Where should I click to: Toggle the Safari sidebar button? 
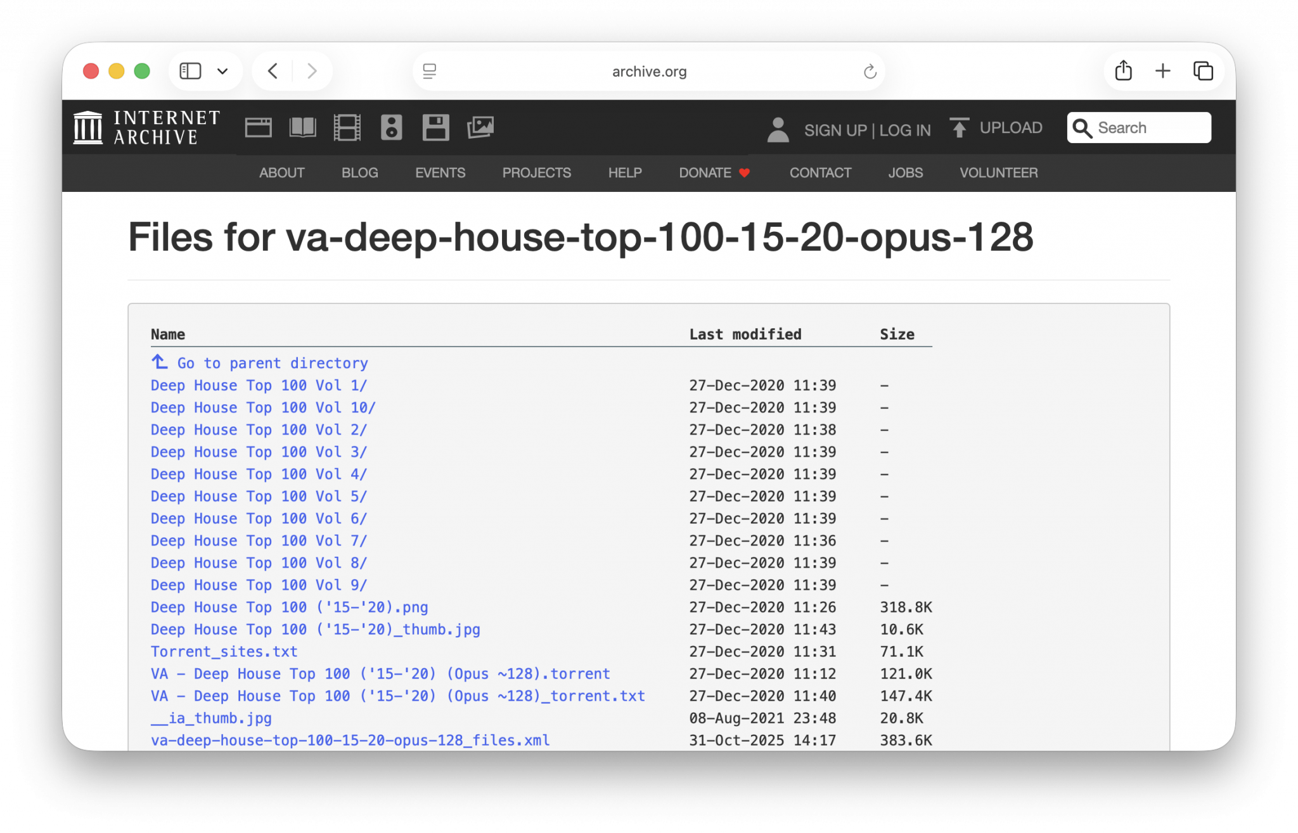190,71
